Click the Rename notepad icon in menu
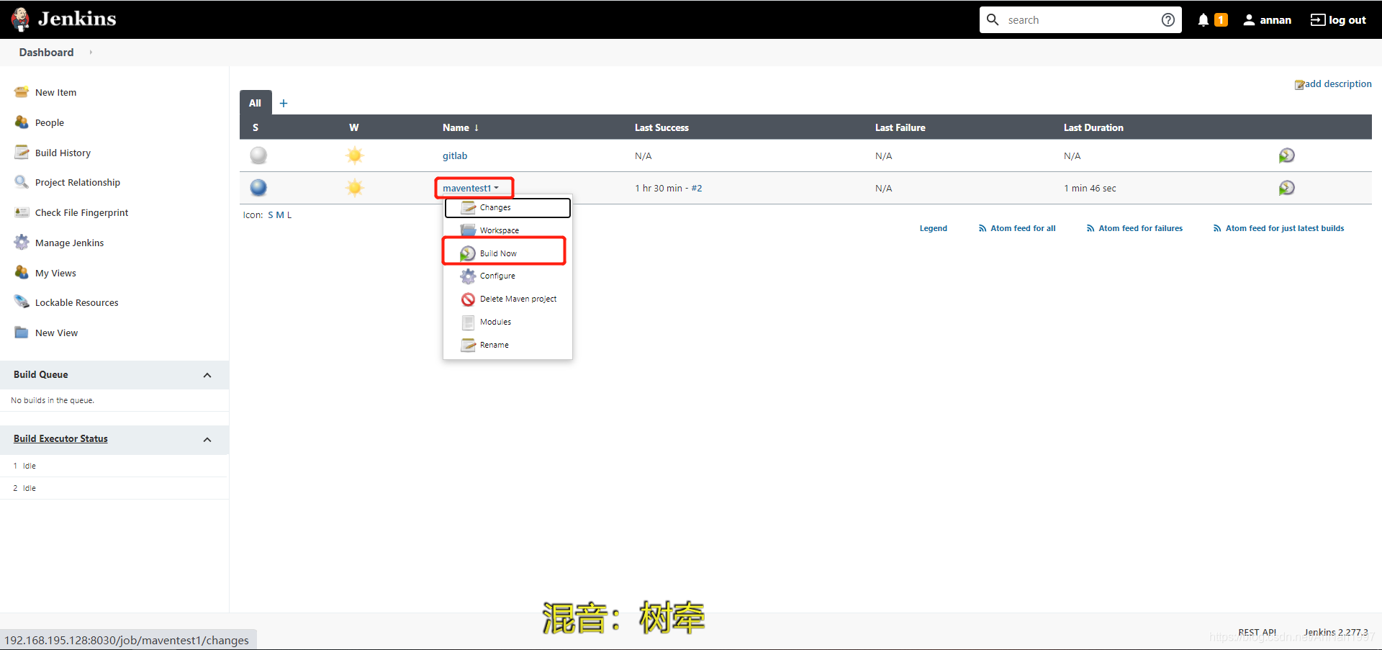1382x650 pixels. [x=468, y=346]
